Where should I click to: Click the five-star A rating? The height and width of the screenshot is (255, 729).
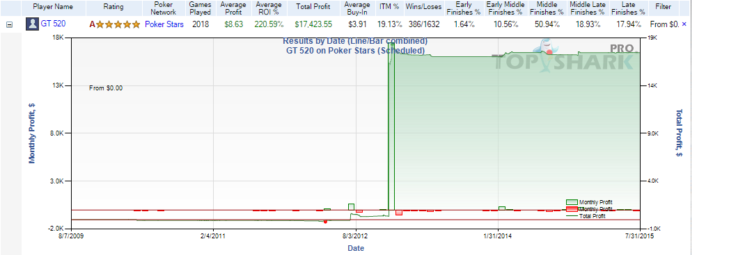click(114, 24)
